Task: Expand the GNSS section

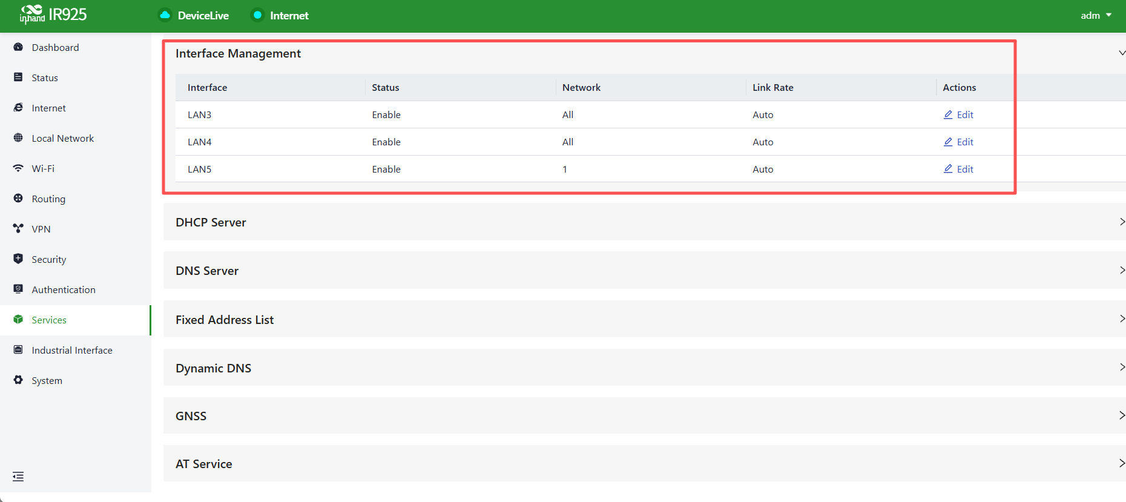Action: click(1122, 415)
